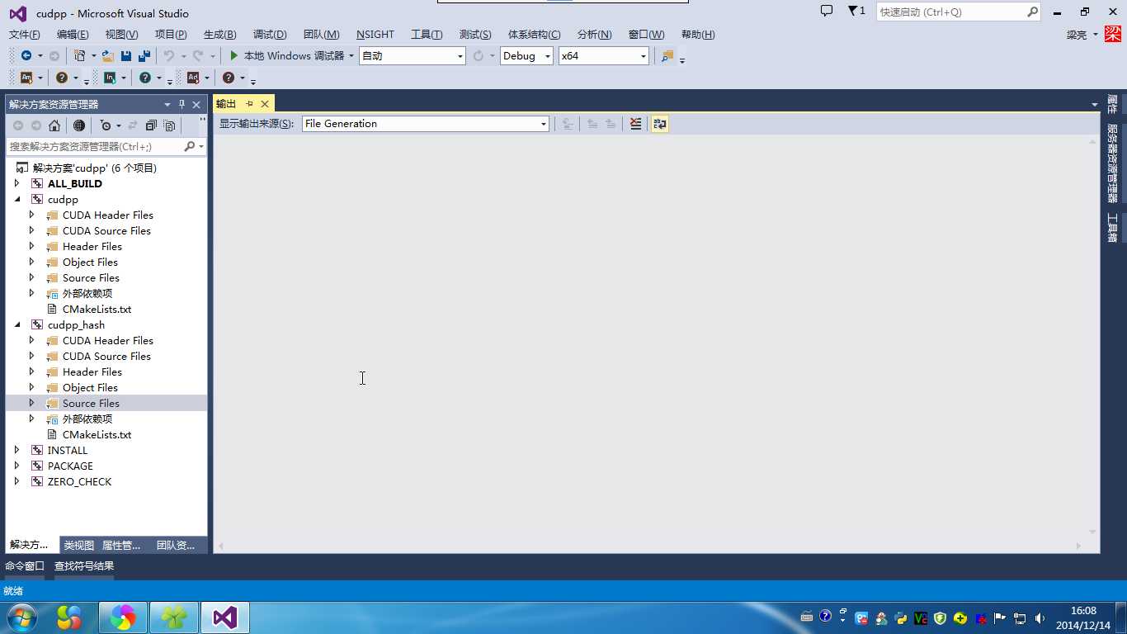Click the Save single-disk icon

[126, 55]
